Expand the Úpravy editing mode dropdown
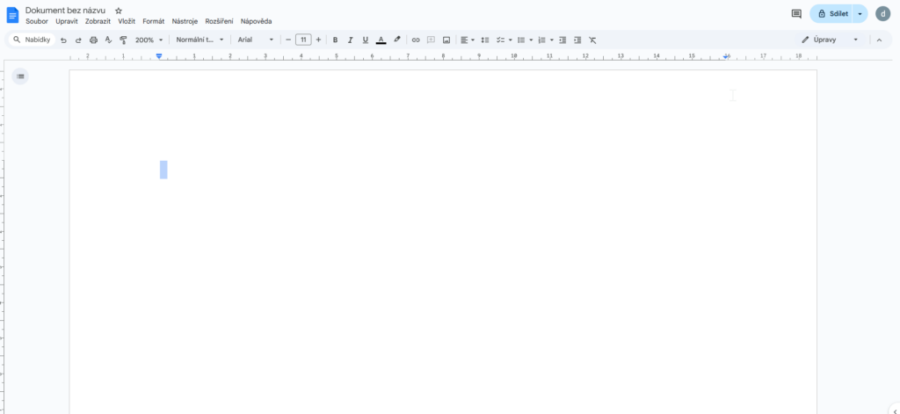The height and width of the screenshot is (414, 900). (x=831, y=40)
